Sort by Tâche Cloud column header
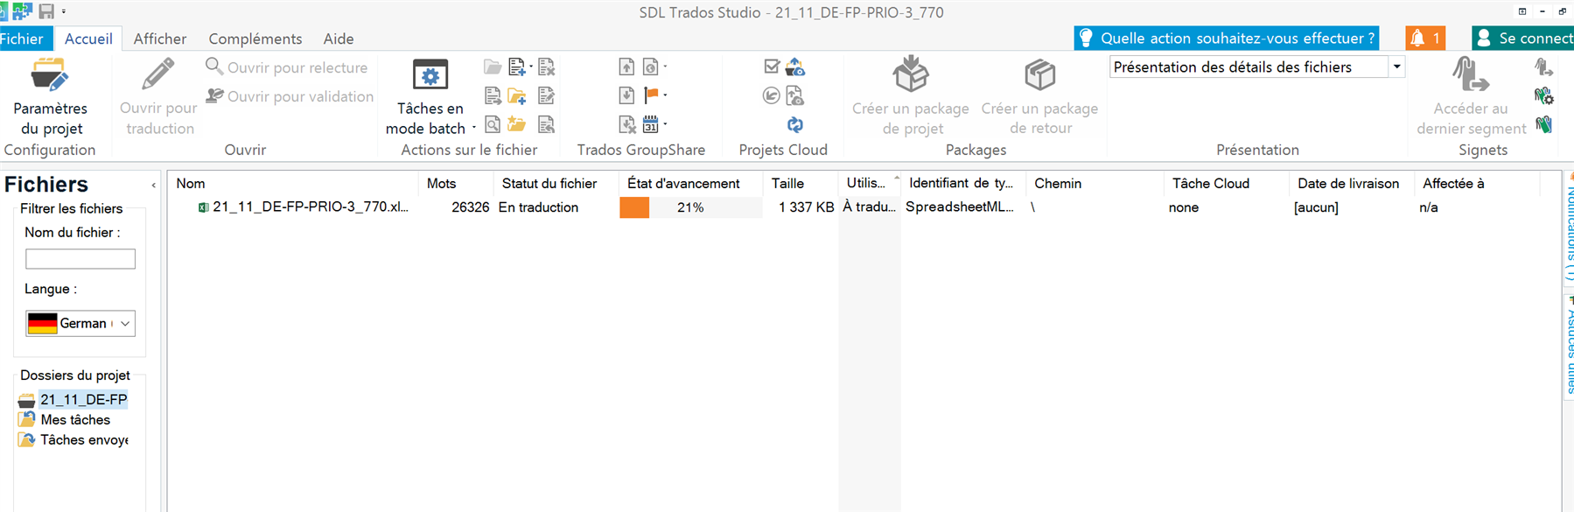The image size is (1574, 512). (x=1227, y=184)
